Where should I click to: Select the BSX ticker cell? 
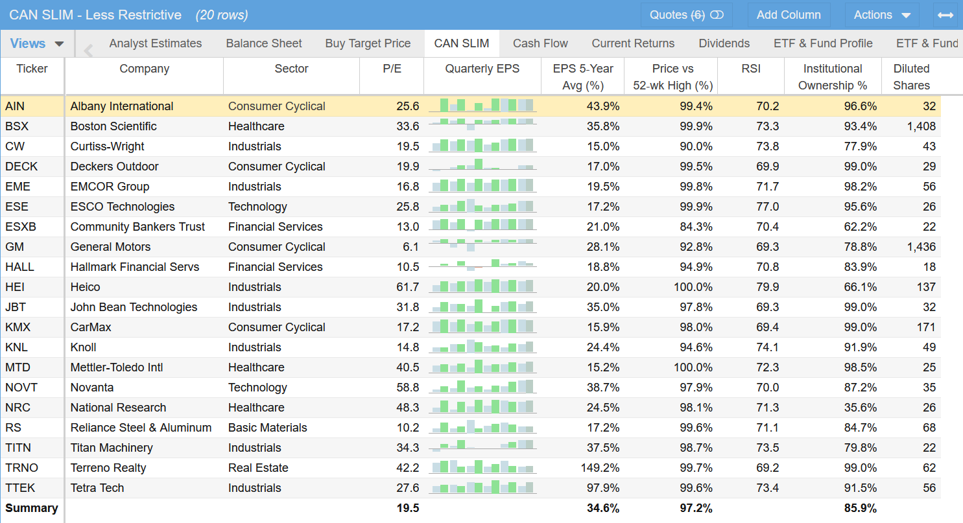point(32,126)
